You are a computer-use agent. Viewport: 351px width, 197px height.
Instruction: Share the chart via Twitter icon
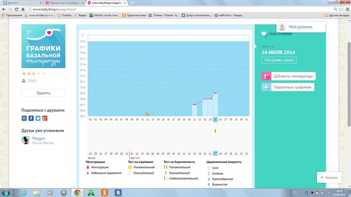click(38, 118)
